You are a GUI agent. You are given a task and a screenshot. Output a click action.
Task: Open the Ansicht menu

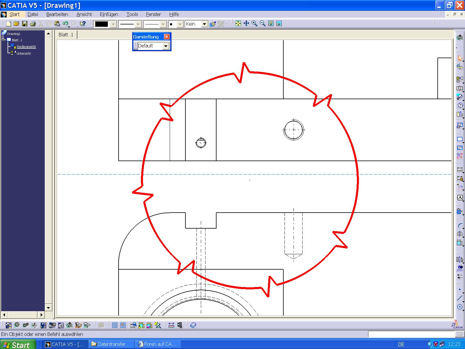pos(84,14)
